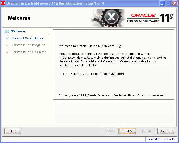Click 'Click the Next button to begin deinstallation' text
This screenshot has height=143, width=179.
click(x=91, y=74)
